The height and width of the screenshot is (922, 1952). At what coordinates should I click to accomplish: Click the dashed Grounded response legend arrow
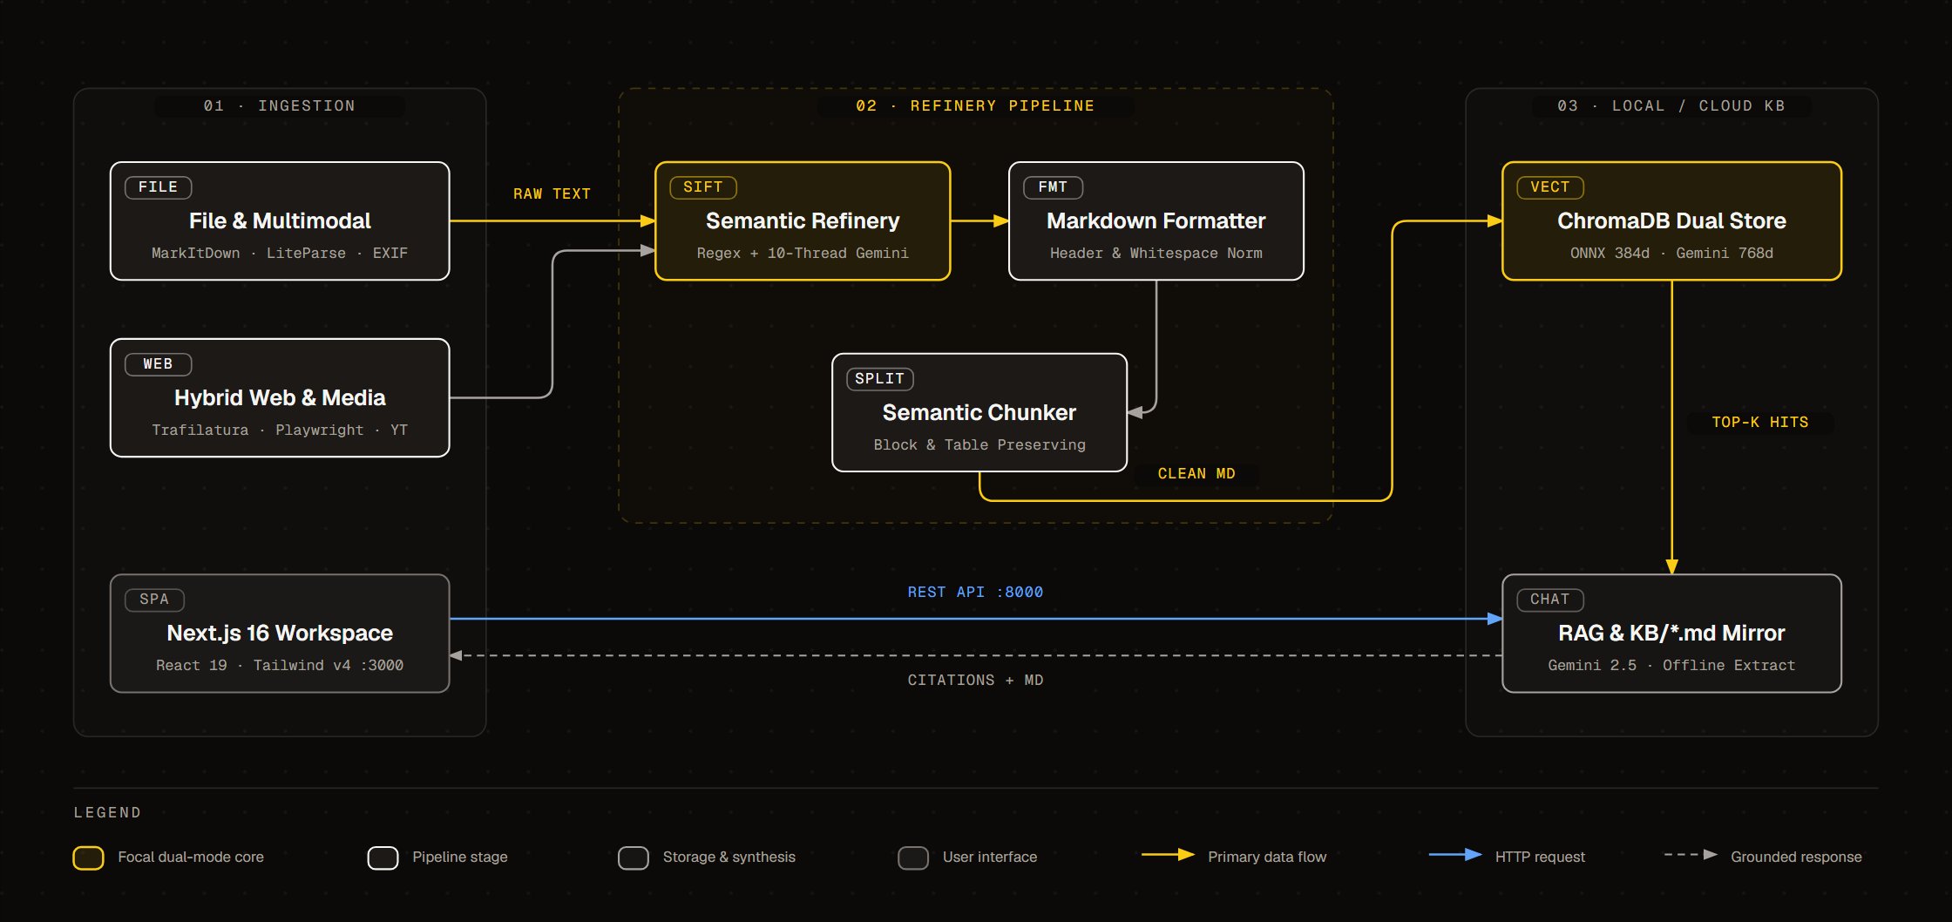[1691, 855]
